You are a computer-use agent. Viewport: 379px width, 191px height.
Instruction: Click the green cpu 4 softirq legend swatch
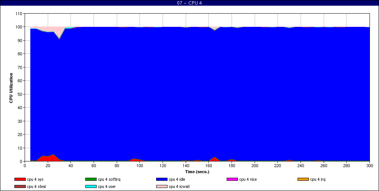point(91,179)
